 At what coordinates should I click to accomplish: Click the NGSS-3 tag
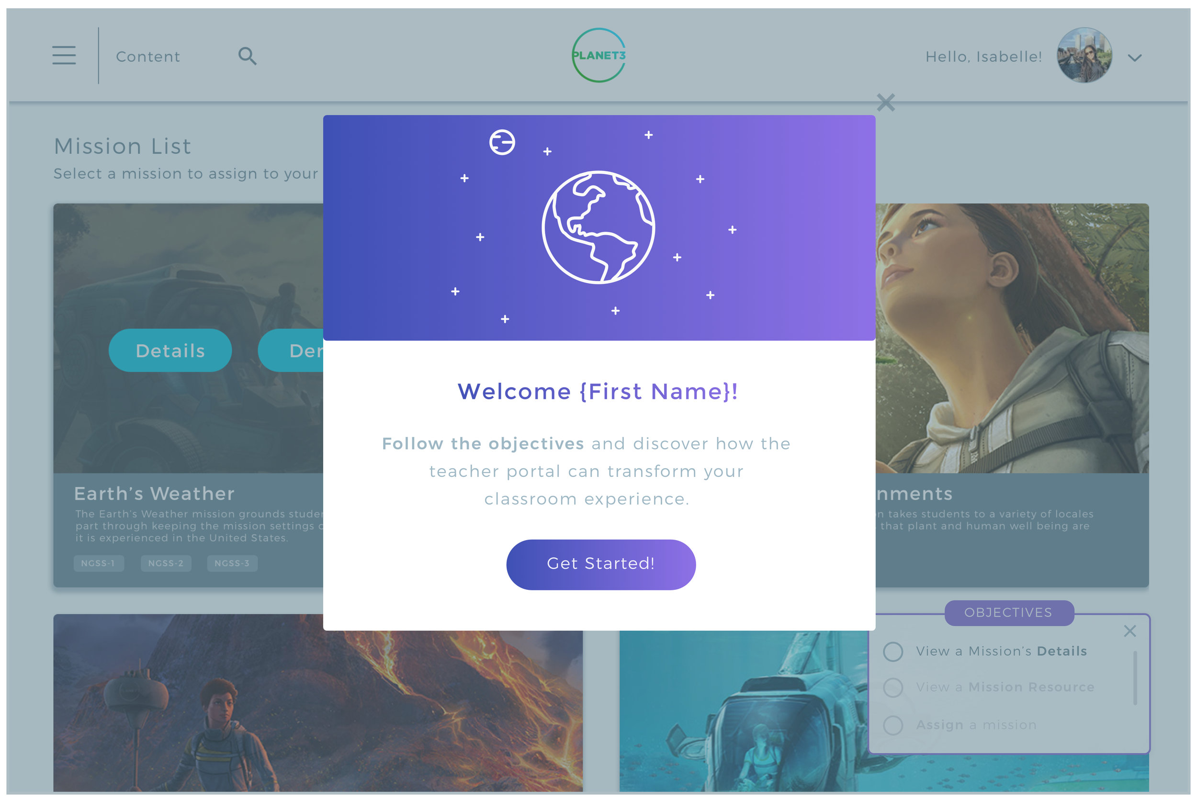[x=232, y=564]
